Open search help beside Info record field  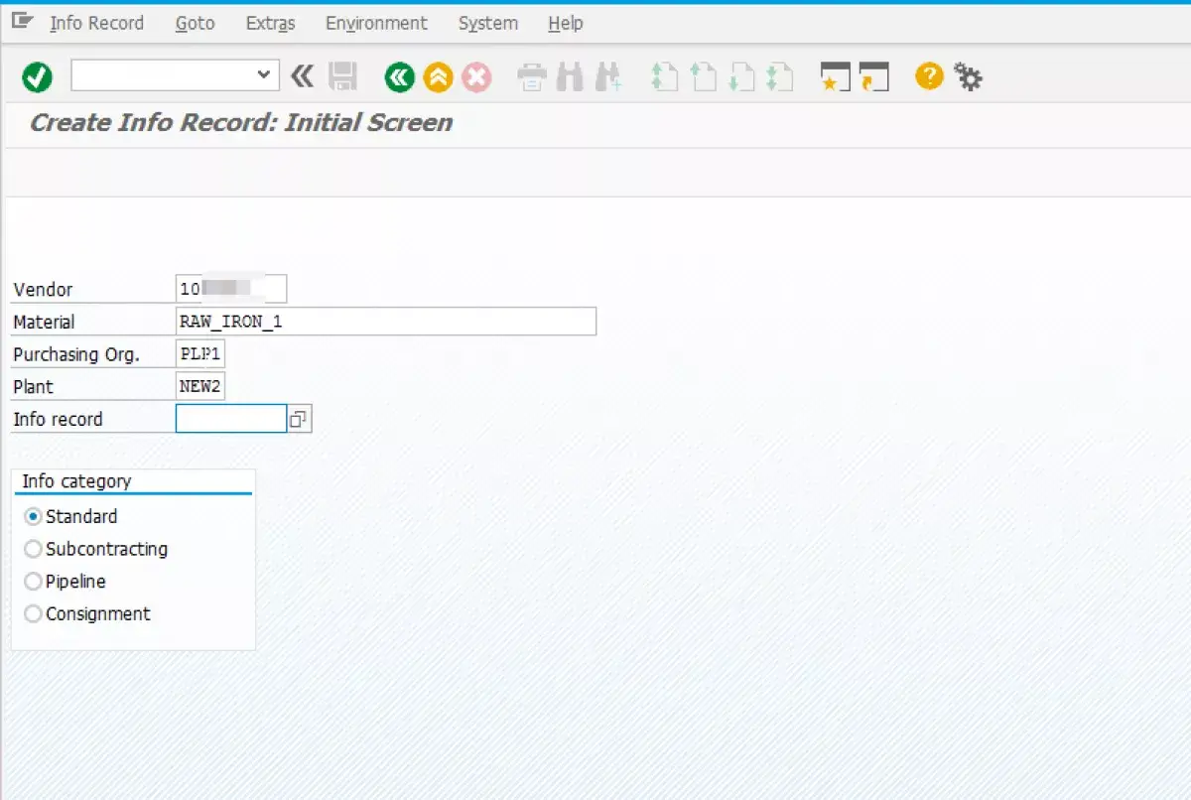click(x=299, y=420)
